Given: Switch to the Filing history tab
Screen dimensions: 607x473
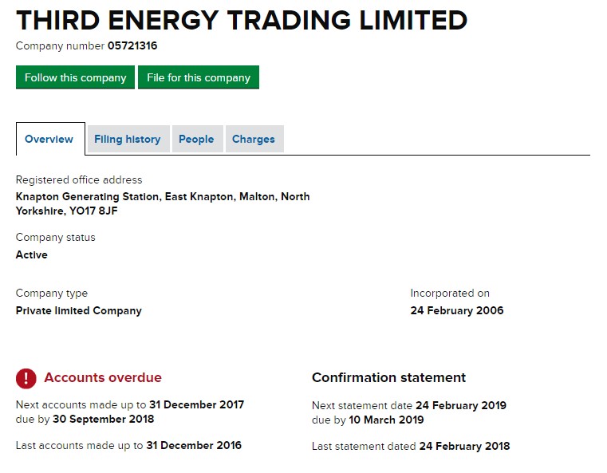Looking at the screenshot, I should [x=128, y=139].
